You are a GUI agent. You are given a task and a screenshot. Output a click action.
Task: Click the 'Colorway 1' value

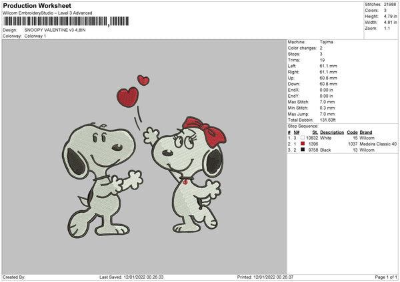point(35,36)
